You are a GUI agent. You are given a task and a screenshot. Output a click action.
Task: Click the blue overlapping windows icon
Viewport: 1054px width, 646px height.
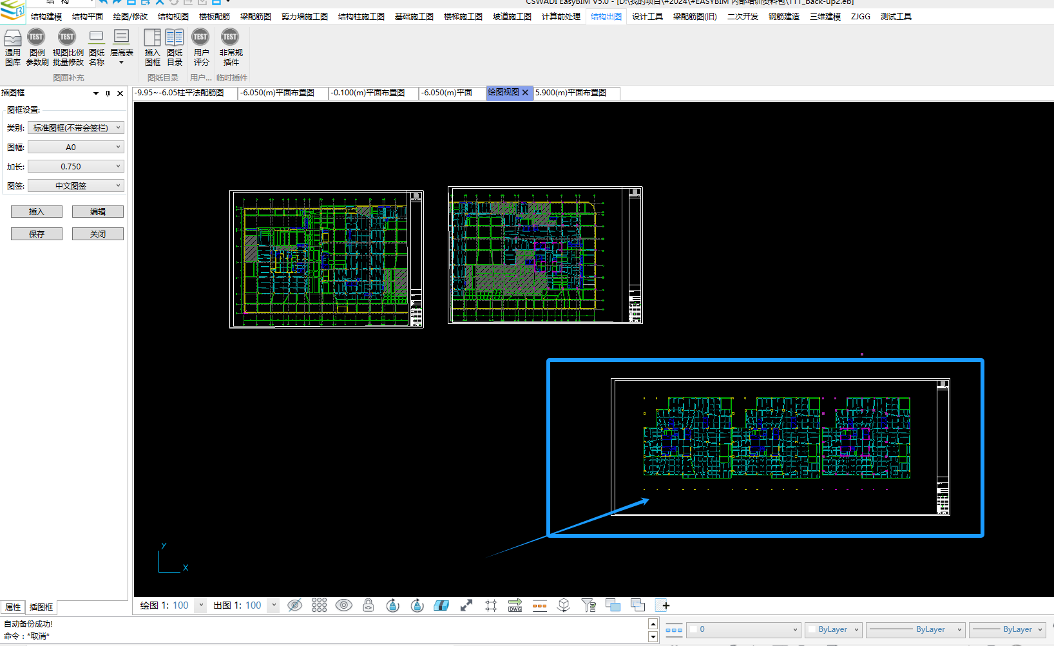pyautogui.click(x=613, y=605)
